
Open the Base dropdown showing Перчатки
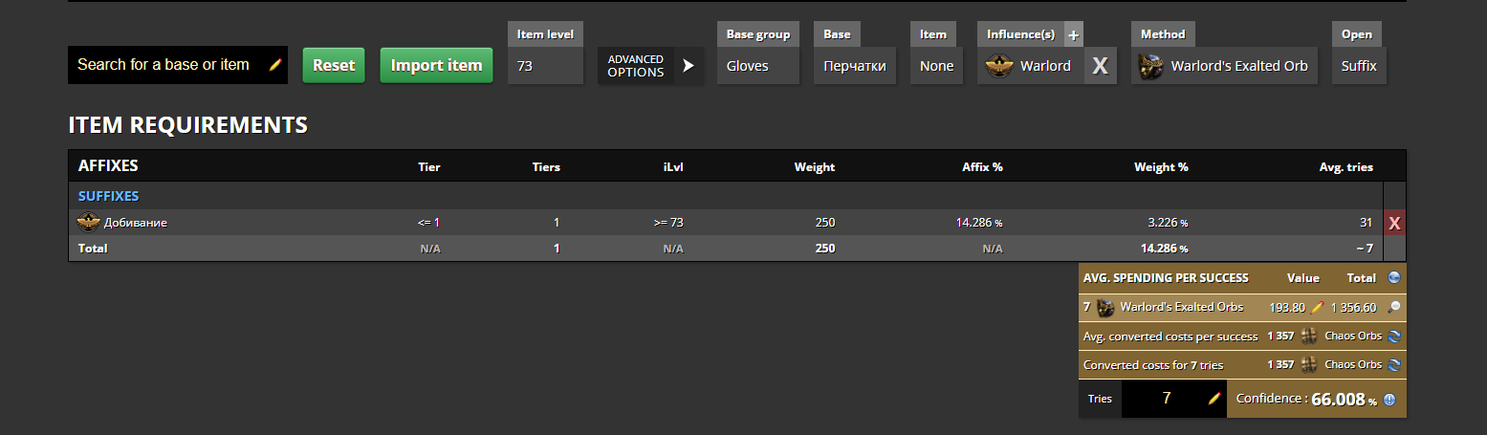[x=855, y=66]
